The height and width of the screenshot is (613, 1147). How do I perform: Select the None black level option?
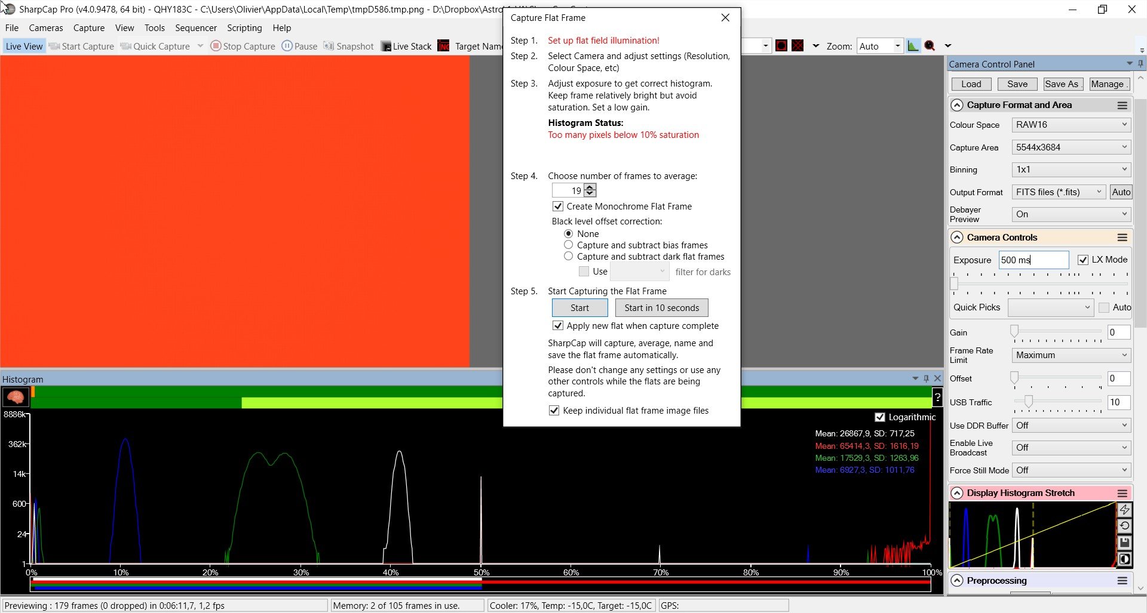[x=569, y=234]
